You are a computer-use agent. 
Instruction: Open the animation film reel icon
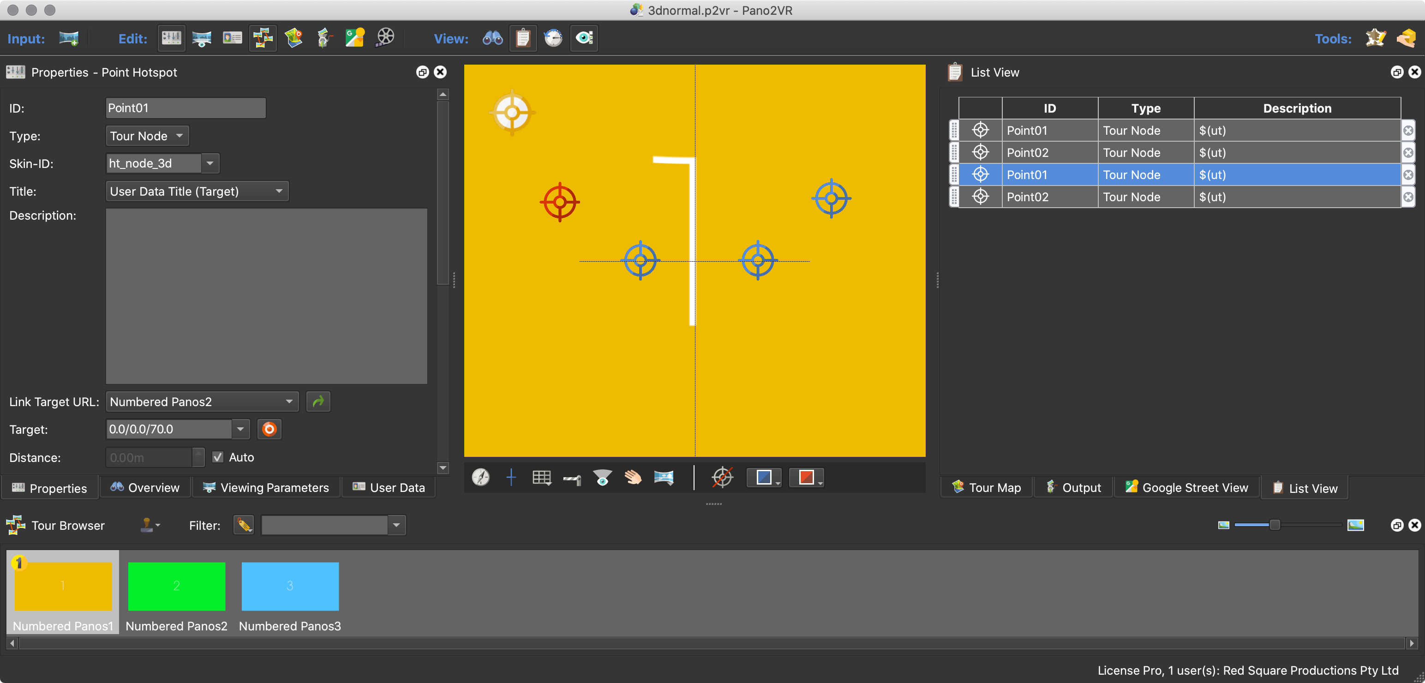[385, 38]
